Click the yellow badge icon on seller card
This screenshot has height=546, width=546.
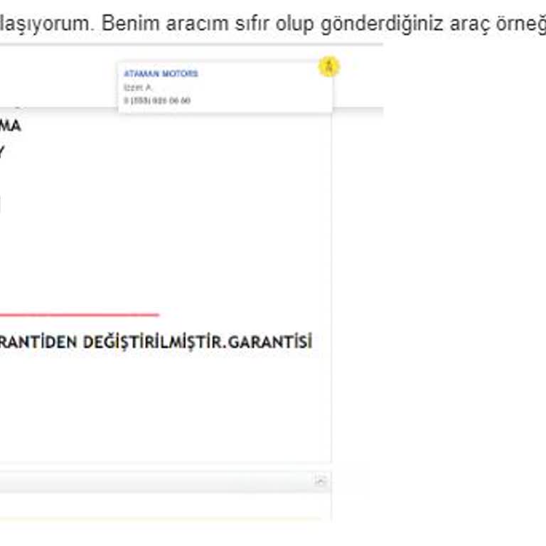coord(328,66)
